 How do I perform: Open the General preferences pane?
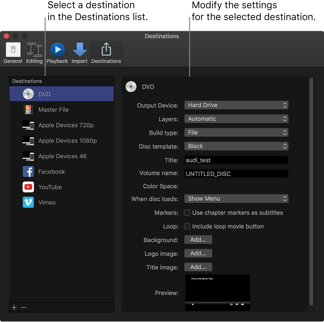[x=13, y=52]
